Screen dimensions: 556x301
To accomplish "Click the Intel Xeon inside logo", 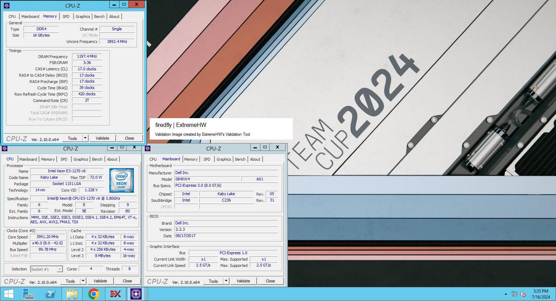I will [x=122, y=180].
